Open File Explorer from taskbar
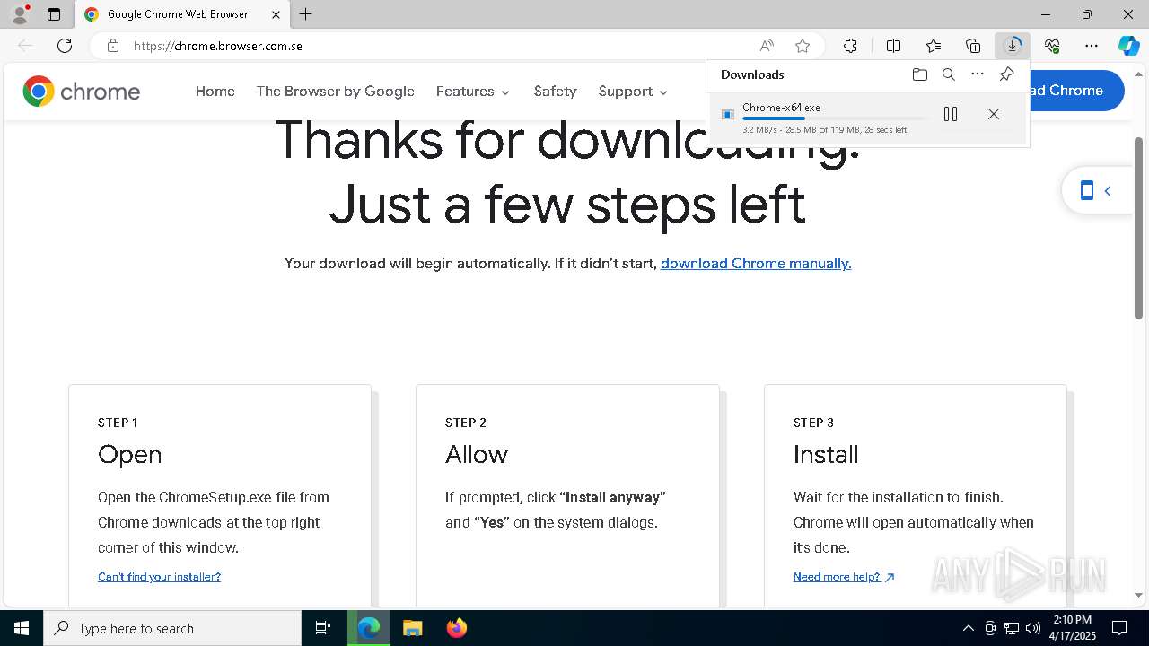Screen dimensions: 1149x646 412,628
